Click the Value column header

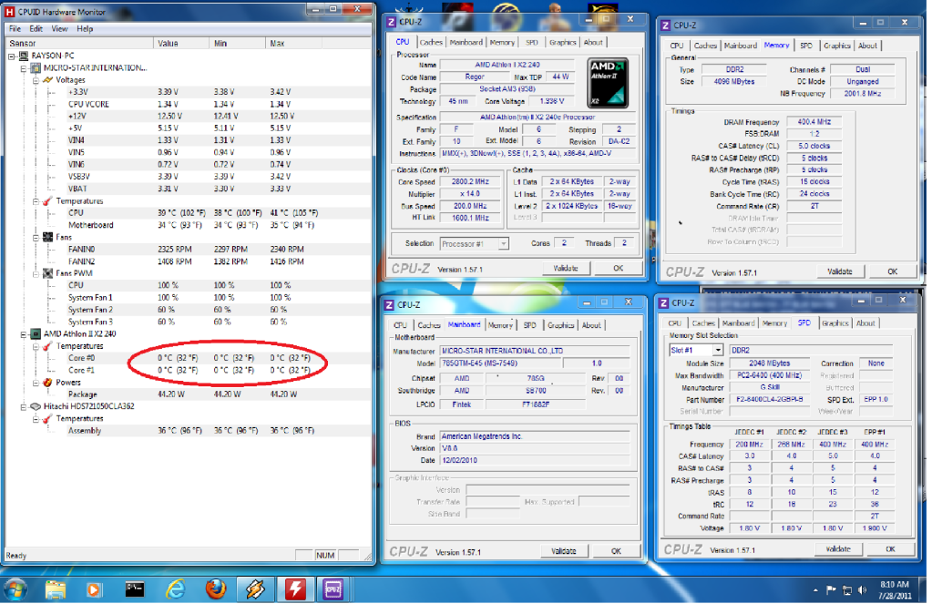[x=181, y=44]
